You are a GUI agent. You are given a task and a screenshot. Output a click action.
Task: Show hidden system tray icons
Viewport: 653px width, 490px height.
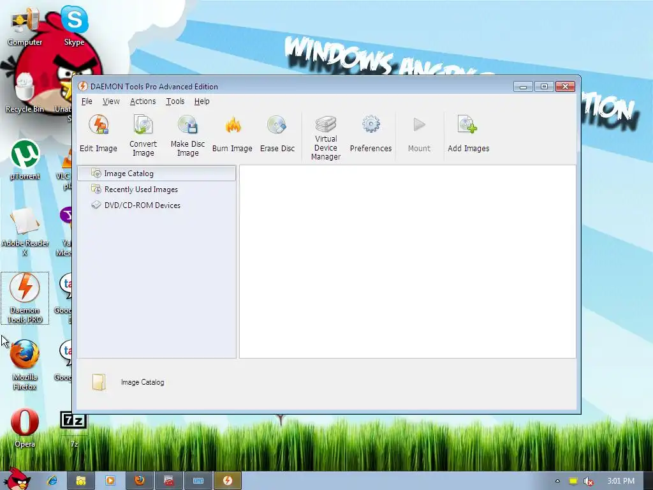[557, 481]
